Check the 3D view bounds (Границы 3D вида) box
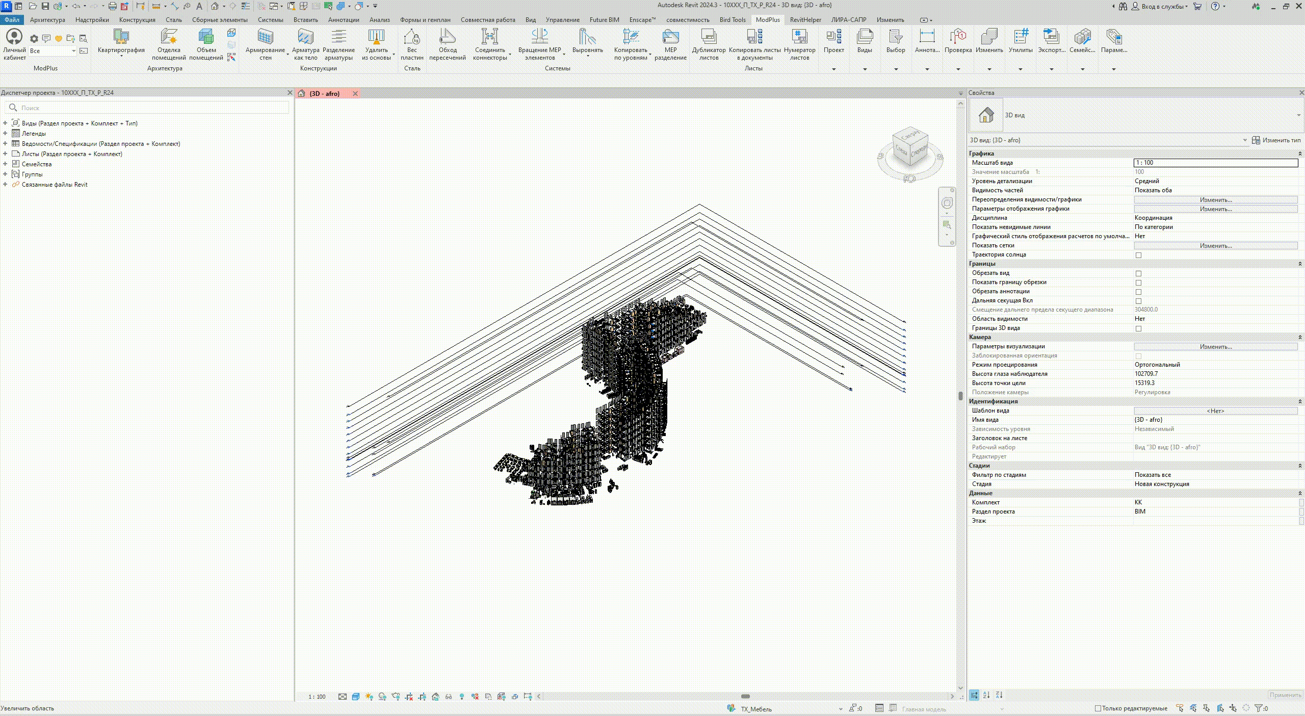 pyautogui.click(x=1138, y=328)
